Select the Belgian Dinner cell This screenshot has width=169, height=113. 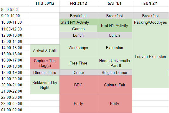(x=115, y=72)
